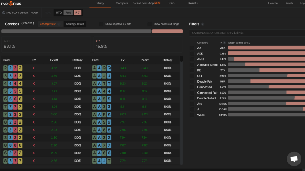Open the Results tab
Image resolution: width=305 pixels, height=171 pixels.
coord(193,3)
